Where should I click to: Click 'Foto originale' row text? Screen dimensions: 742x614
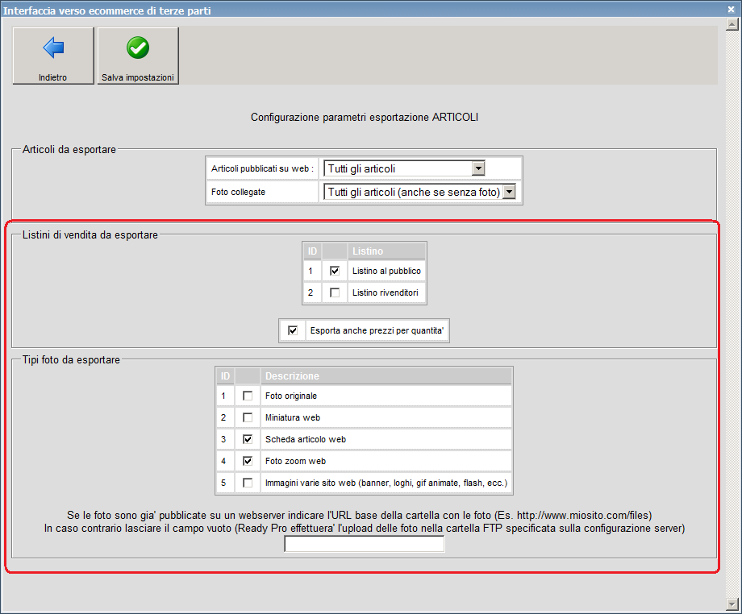click(291, 396)
